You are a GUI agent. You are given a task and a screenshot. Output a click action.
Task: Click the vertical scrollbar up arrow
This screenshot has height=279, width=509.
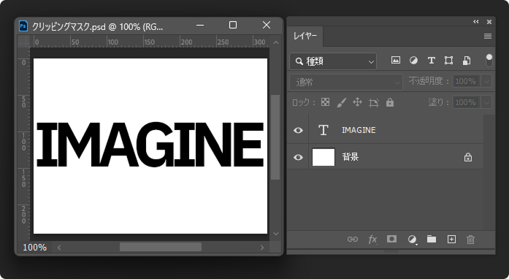coord(276,42)
